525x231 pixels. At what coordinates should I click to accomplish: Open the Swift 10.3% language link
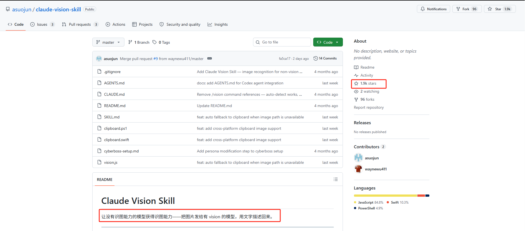[x=398, y=203]
